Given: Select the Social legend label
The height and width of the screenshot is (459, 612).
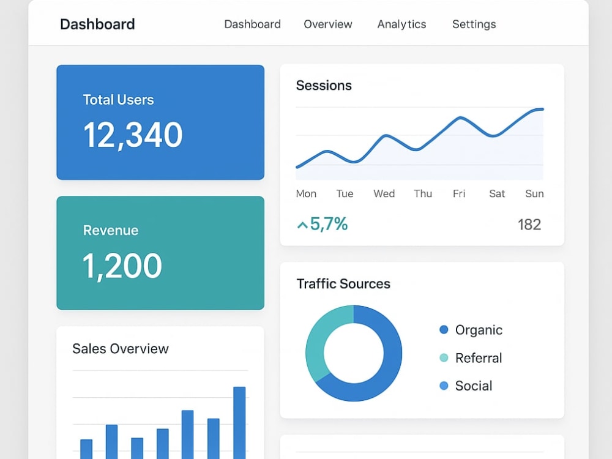Looking at the screenshot, I should click(474, 386).
